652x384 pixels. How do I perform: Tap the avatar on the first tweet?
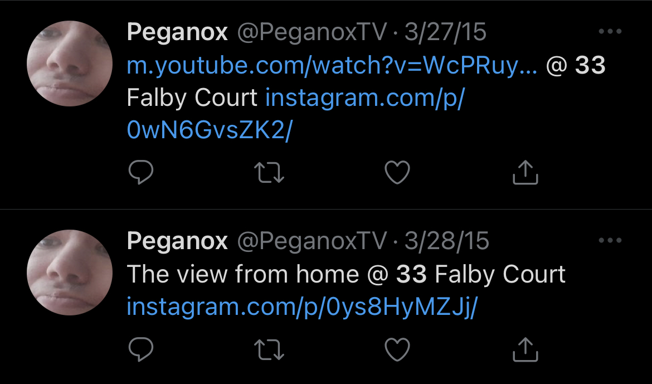pos(70,64)
